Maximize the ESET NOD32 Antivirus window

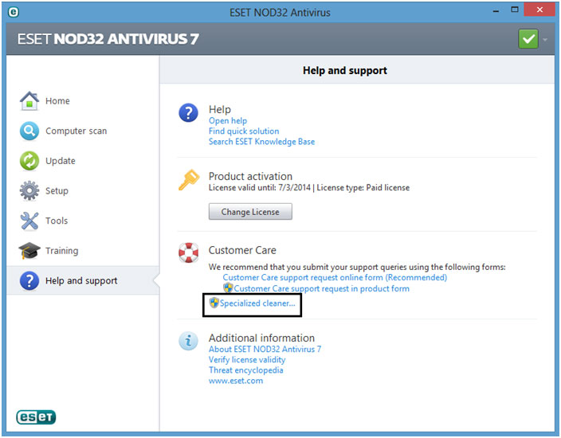515,10
